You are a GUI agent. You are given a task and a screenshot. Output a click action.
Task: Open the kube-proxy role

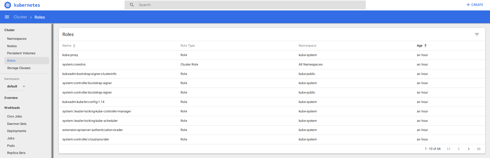point(70,55)
